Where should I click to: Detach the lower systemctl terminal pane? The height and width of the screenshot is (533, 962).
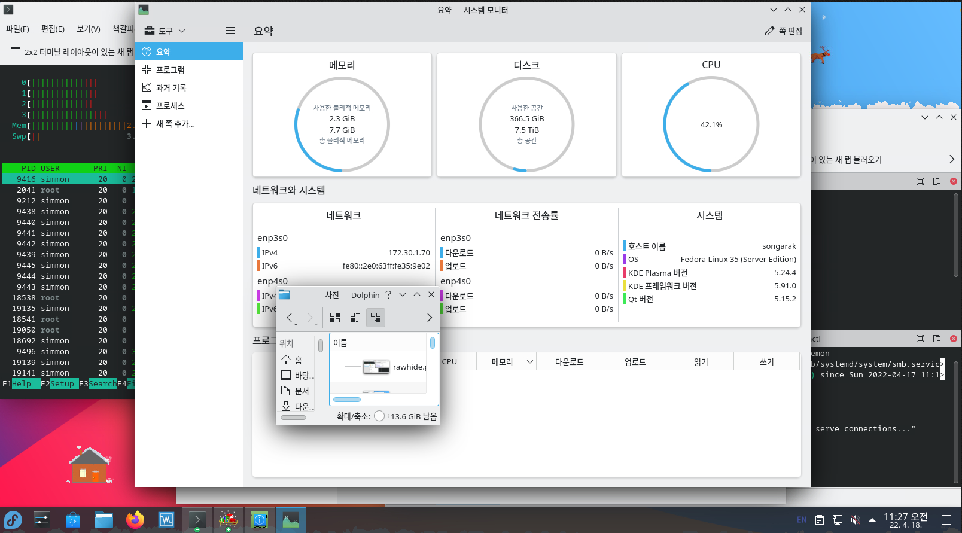pos(937,339)
